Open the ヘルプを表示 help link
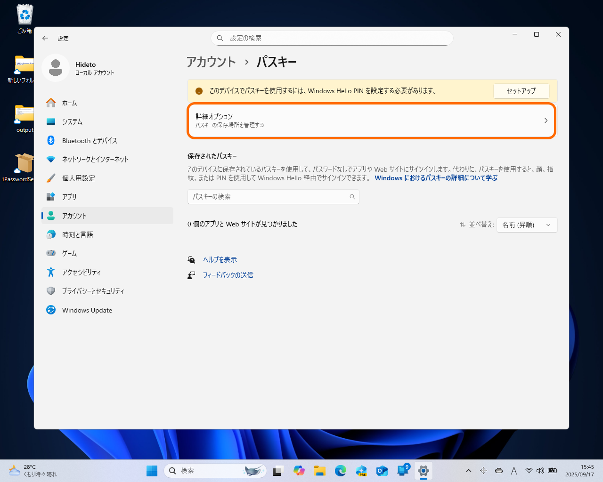Viewport: 603px width, 482px height. tap(219, 259)
